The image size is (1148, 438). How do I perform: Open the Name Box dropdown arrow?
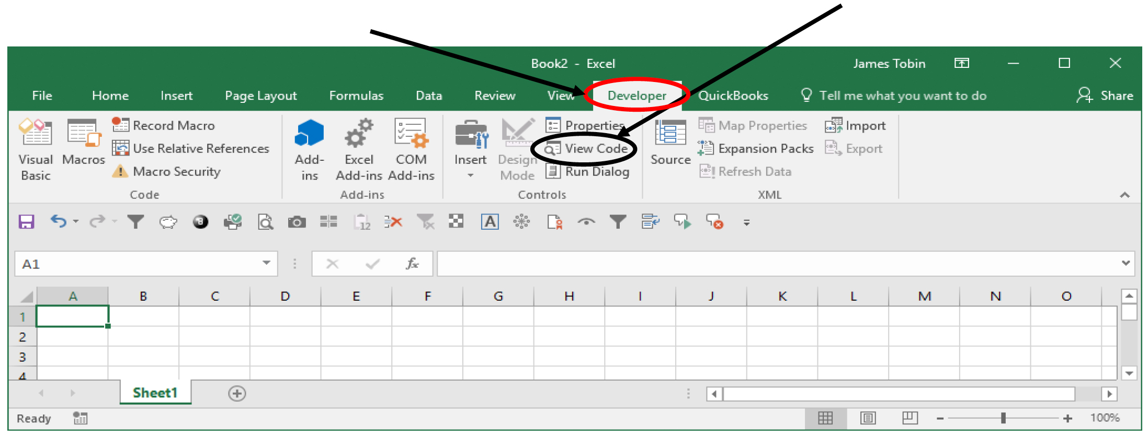click(266, 263)
